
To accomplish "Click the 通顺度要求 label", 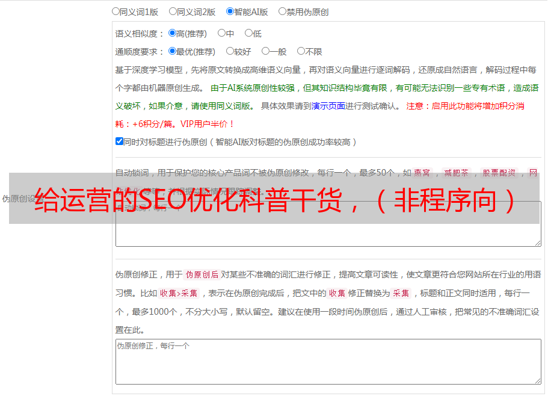I will [x=140, y=52].
